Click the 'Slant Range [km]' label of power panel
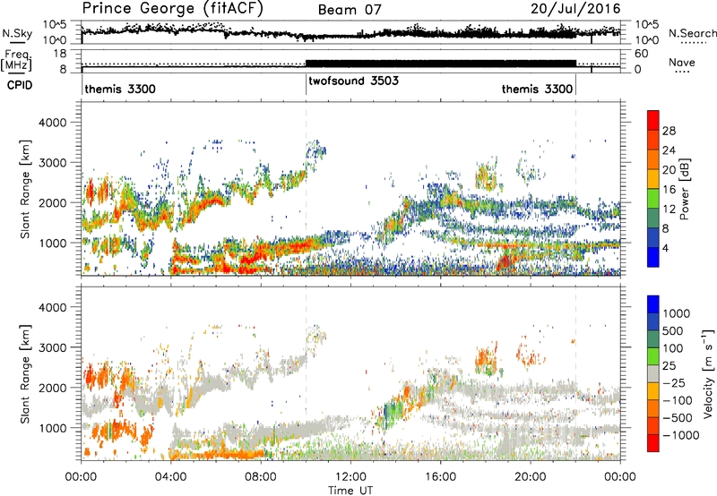The image size is (717, 496). click(x=25, y=190)
